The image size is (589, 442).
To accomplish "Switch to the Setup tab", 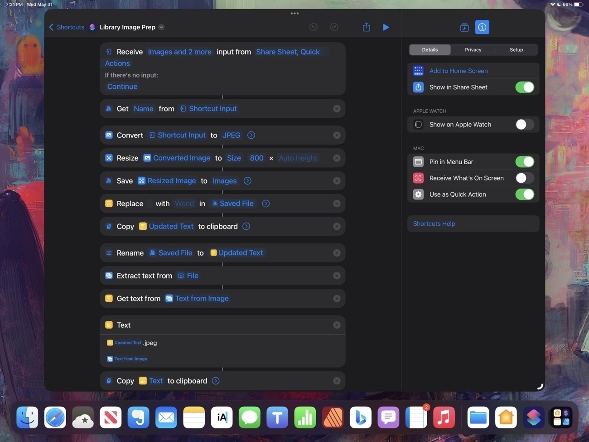I will [516, 49].
